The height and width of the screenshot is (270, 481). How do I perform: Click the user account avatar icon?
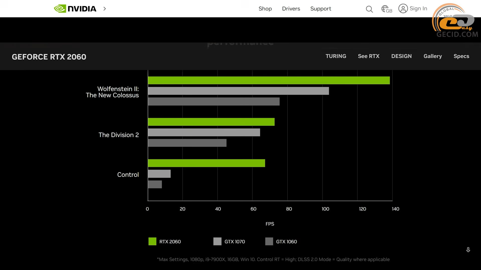click(x=403, y=9)
